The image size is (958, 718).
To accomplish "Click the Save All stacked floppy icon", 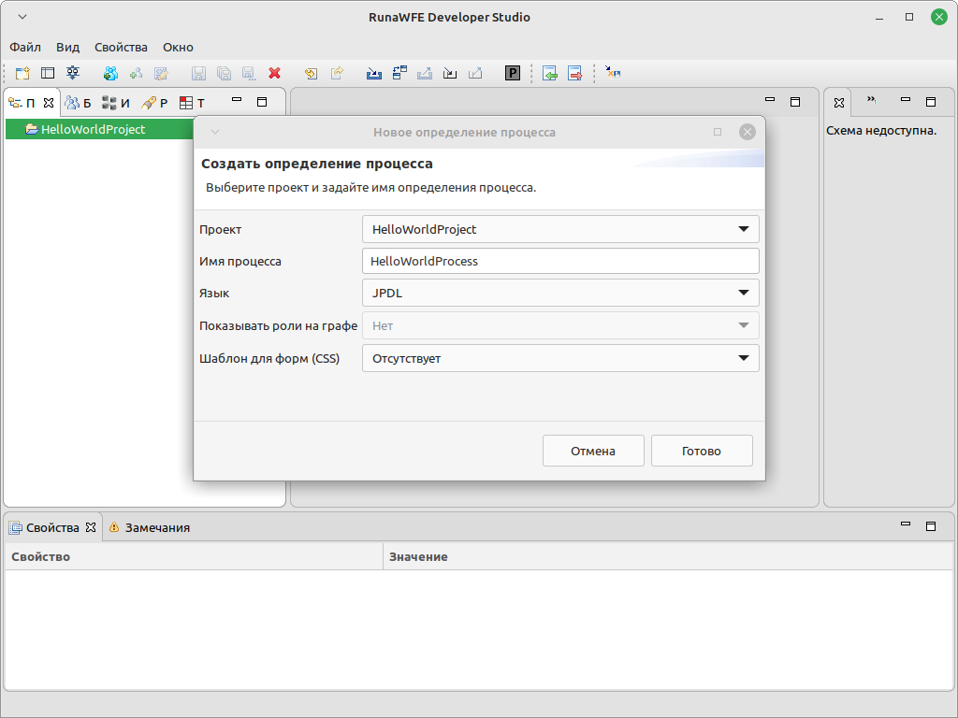I will [225, 73].
